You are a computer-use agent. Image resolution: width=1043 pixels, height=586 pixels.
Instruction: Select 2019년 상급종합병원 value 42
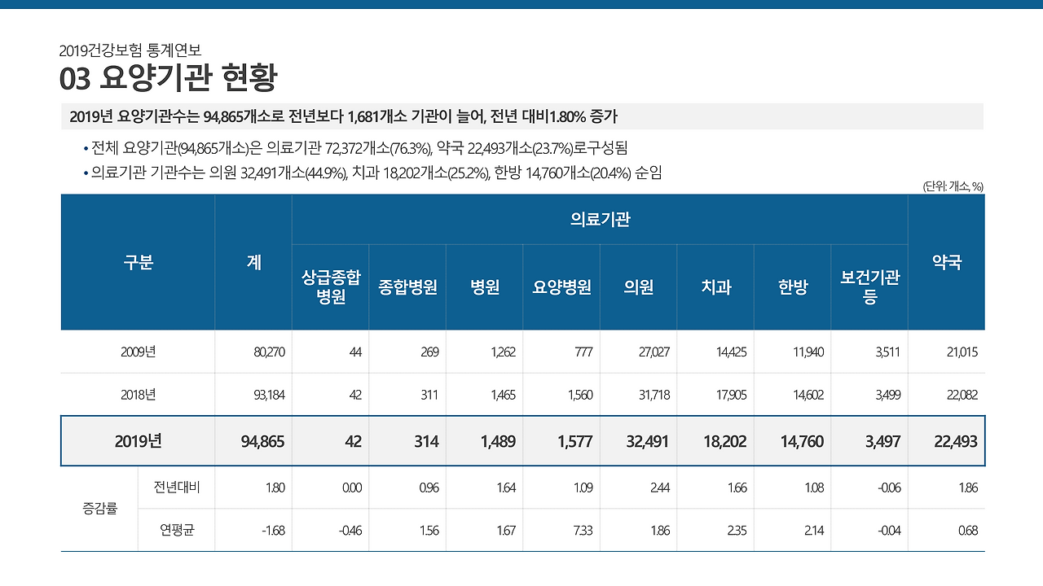click(352, 441)
